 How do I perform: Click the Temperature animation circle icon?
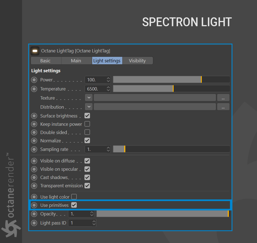click(x=34, y=89)
